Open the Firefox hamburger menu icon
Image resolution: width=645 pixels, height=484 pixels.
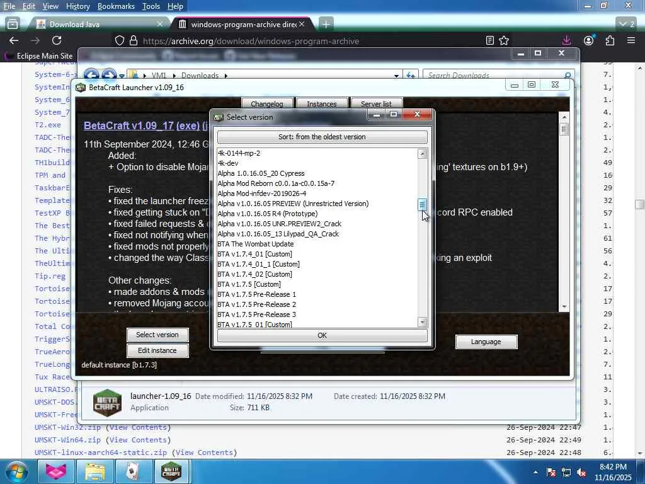[631, 40]
